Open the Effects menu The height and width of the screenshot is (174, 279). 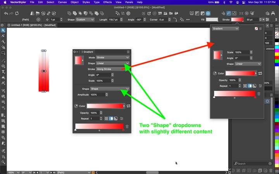[107, 2]
